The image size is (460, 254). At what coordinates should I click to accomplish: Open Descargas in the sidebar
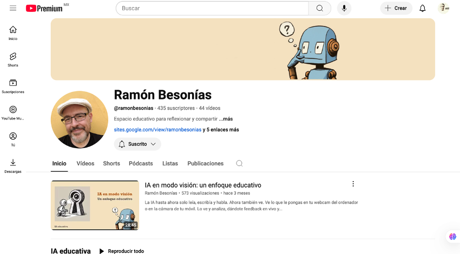[13, 166]
